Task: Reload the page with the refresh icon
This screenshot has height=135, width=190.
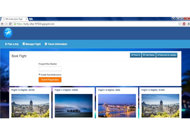Action: (x=10, y=24)
